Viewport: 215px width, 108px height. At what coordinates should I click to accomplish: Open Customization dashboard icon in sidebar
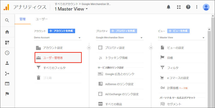(7, 43)
